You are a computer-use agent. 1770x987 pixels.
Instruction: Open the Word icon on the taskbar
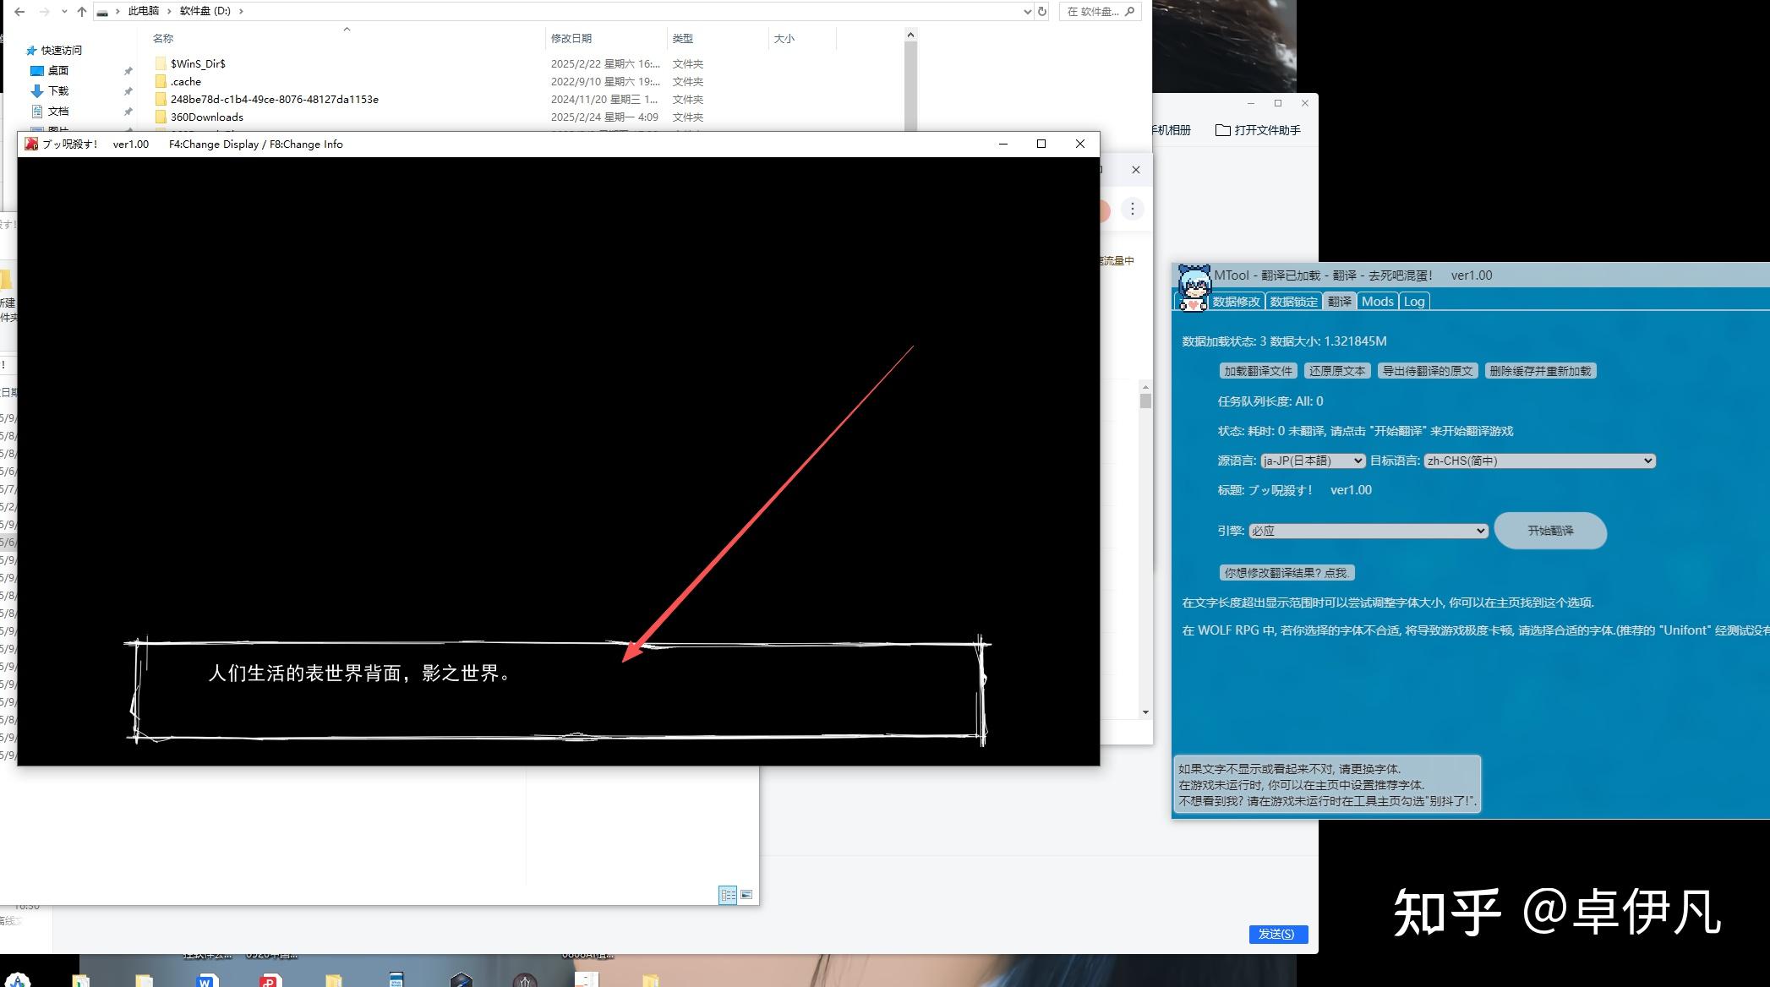[x=205, y=980]
